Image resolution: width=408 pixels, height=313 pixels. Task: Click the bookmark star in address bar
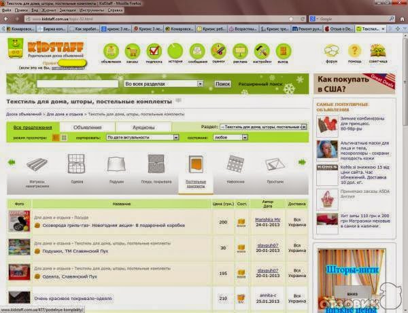(x=291, y=19)
